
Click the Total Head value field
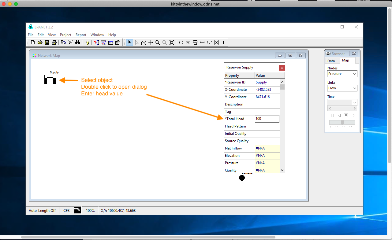pos(267,119)
